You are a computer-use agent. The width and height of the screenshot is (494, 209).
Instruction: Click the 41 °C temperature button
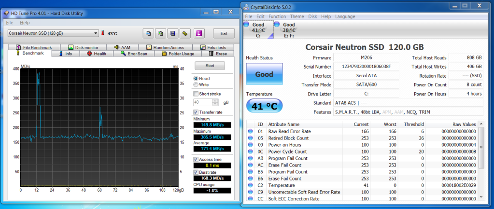264,106
